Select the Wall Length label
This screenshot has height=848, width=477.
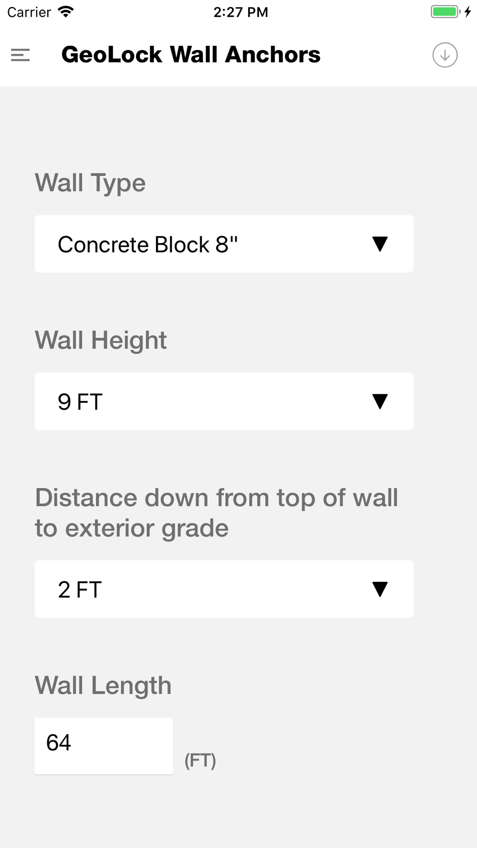[x=103, y=685]
